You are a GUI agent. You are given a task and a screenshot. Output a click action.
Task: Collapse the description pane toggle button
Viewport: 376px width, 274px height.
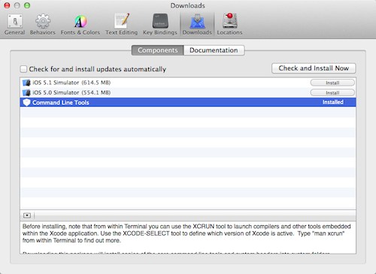(27, 215)
